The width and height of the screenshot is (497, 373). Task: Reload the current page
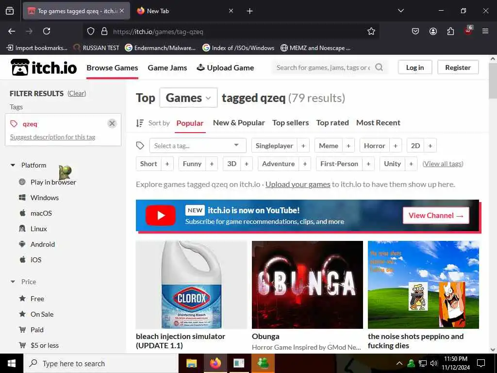point(47,31)
